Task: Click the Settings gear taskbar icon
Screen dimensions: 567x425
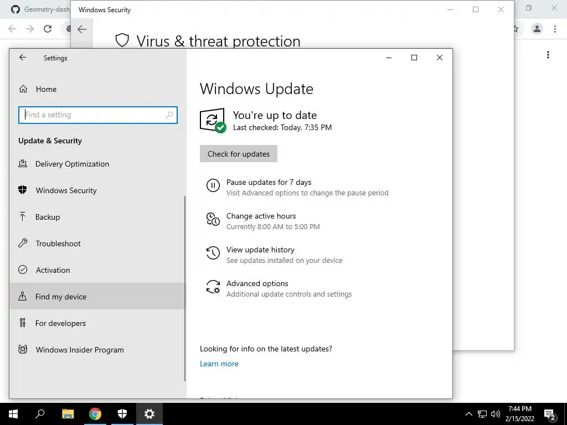Action: pos(150,414)
